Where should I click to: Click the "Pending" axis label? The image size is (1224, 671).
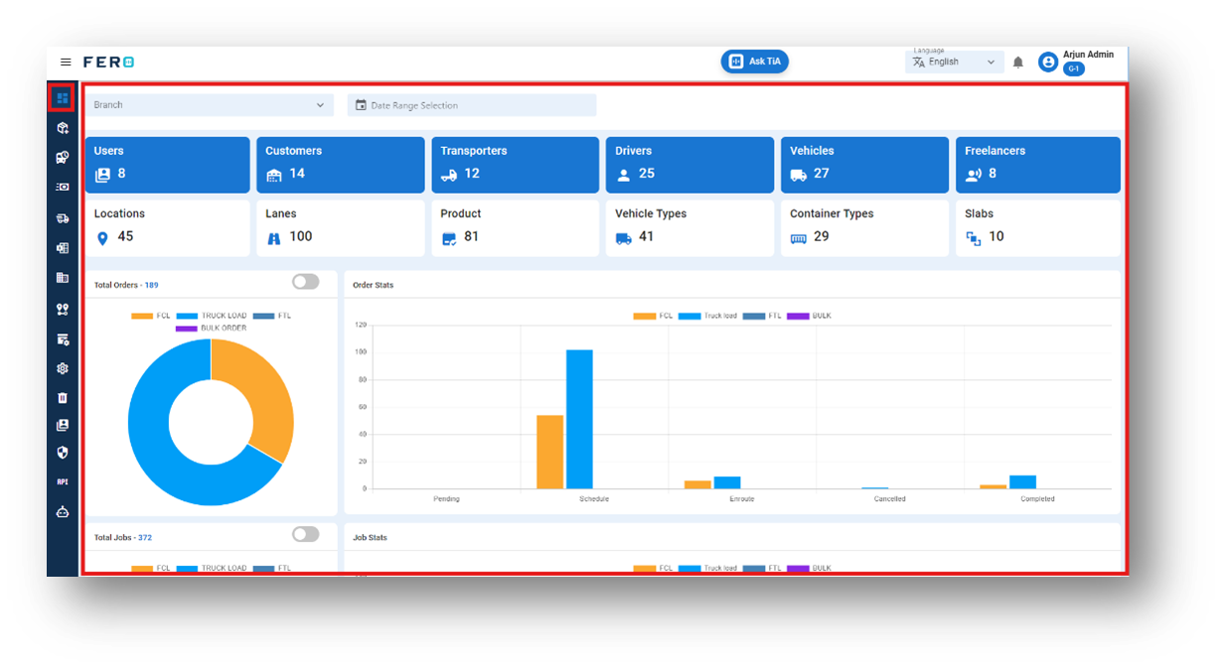click(x=446, y=498)
